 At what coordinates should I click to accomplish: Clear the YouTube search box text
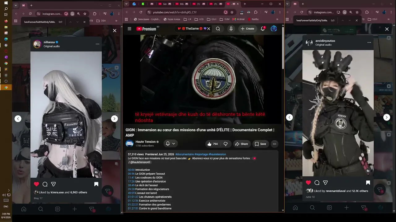click(x=209, y=29)
